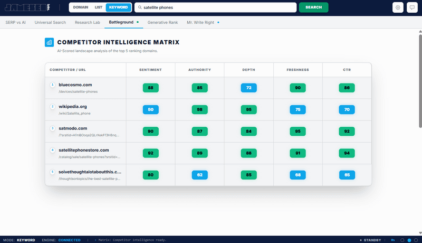The width and height of the screenshot is (422, 243).
Task: Click satmodo.com depth score 84
Action: pyautogui.click(x=248, y=132)
